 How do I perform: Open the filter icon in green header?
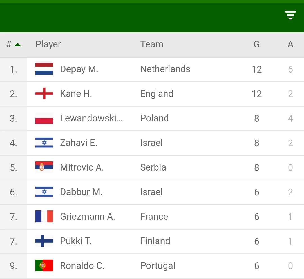click(x=290, y=15)
